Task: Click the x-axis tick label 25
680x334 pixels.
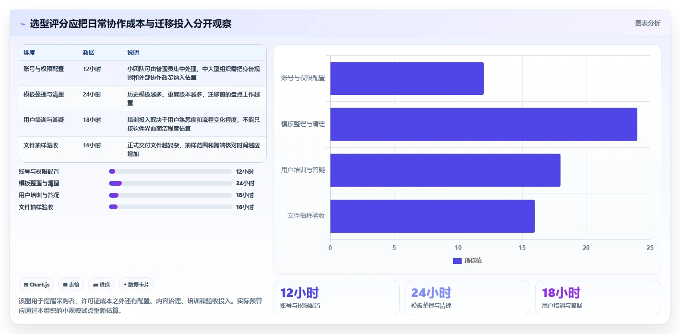Action: click(x=650, y=248)
